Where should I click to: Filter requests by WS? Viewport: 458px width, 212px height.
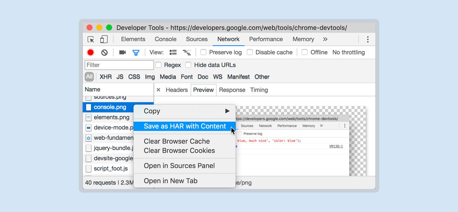coord(218,77)
